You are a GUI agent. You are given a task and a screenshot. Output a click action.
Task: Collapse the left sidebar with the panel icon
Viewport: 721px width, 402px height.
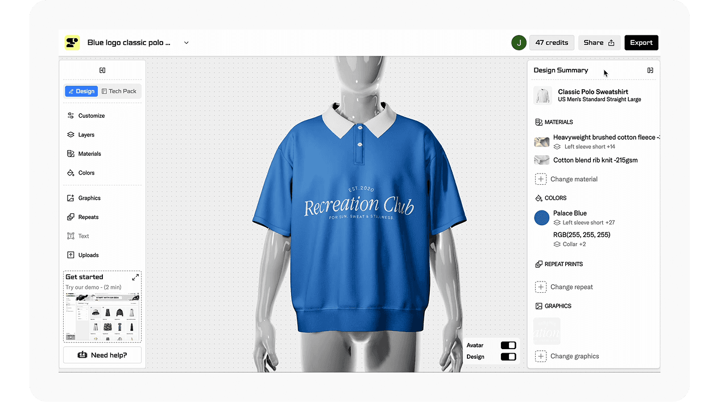102,70
